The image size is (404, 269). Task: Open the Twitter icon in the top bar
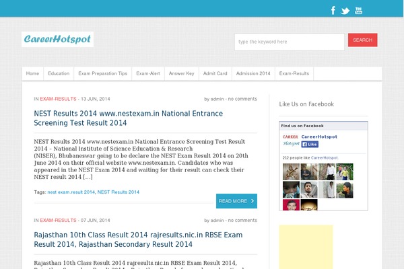pos(345,10)
